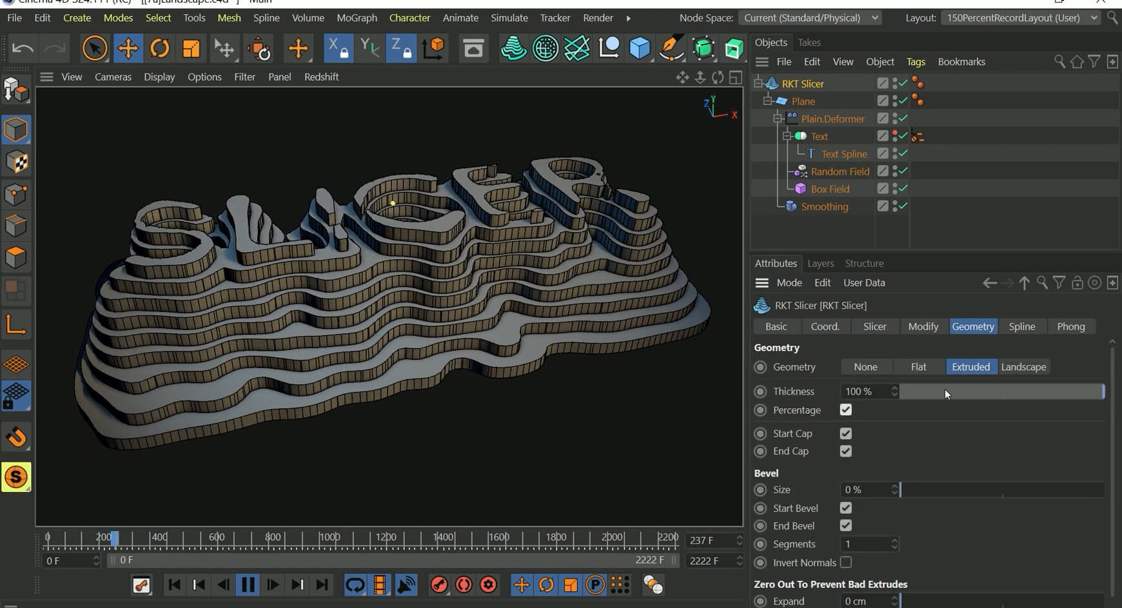This screenshot has width=1122, height=608.
Task: Open the MoGraph menu
Action: coord(357,17)
